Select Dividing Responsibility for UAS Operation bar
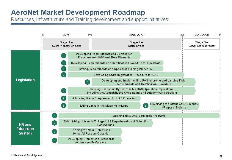Viewport: 232px width, 160px height. coord(132,91)
